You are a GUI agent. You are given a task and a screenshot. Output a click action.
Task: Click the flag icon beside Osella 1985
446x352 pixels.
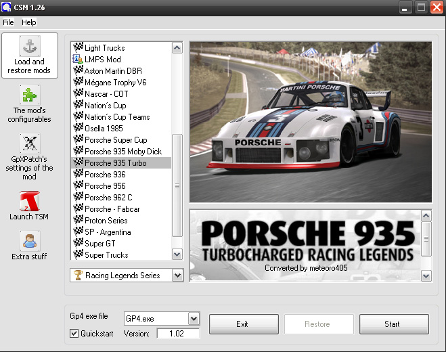point(78,128)
